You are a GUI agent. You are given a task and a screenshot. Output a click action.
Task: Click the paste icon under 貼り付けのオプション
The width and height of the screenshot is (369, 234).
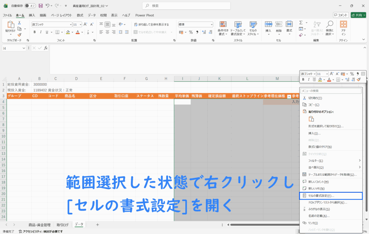click(x=311, y=119)
